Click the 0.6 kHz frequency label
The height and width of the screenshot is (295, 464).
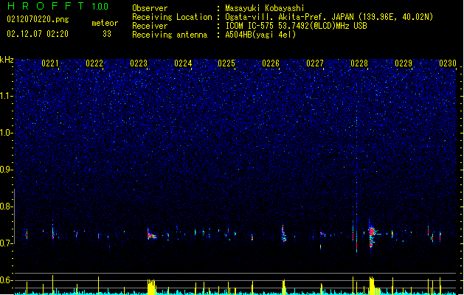coord(6,280)
